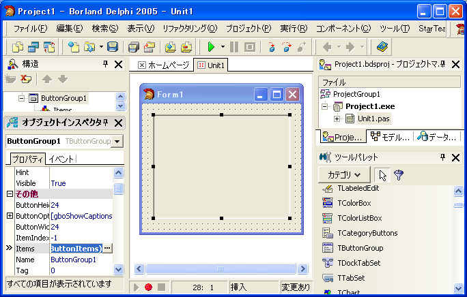Screen dimensions: 467x297
Task: Collapse the Project1.exe tree node
Action: [324, 106]
